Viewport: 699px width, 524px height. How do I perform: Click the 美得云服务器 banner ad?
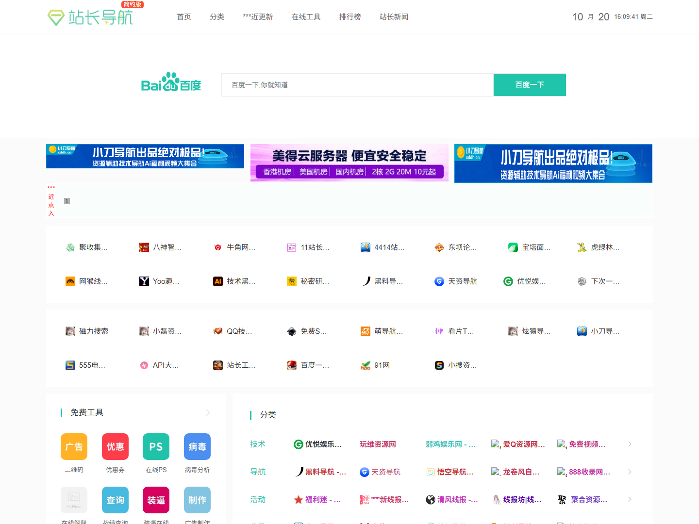point(349,163)
